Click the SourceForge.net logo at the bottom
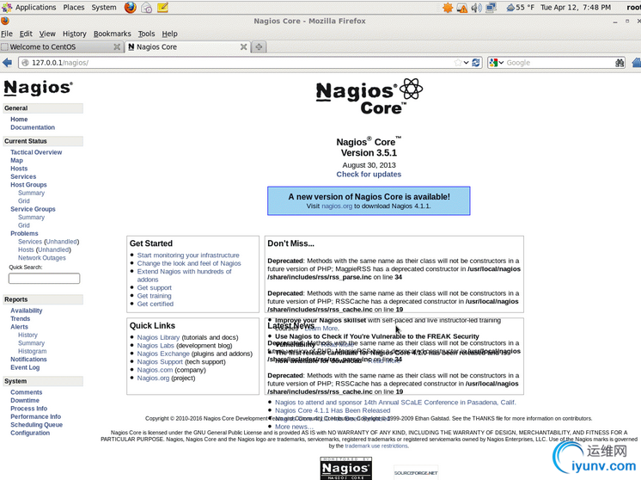The height and width of the screenshot is (480, 641). click(x=416, y=472)
